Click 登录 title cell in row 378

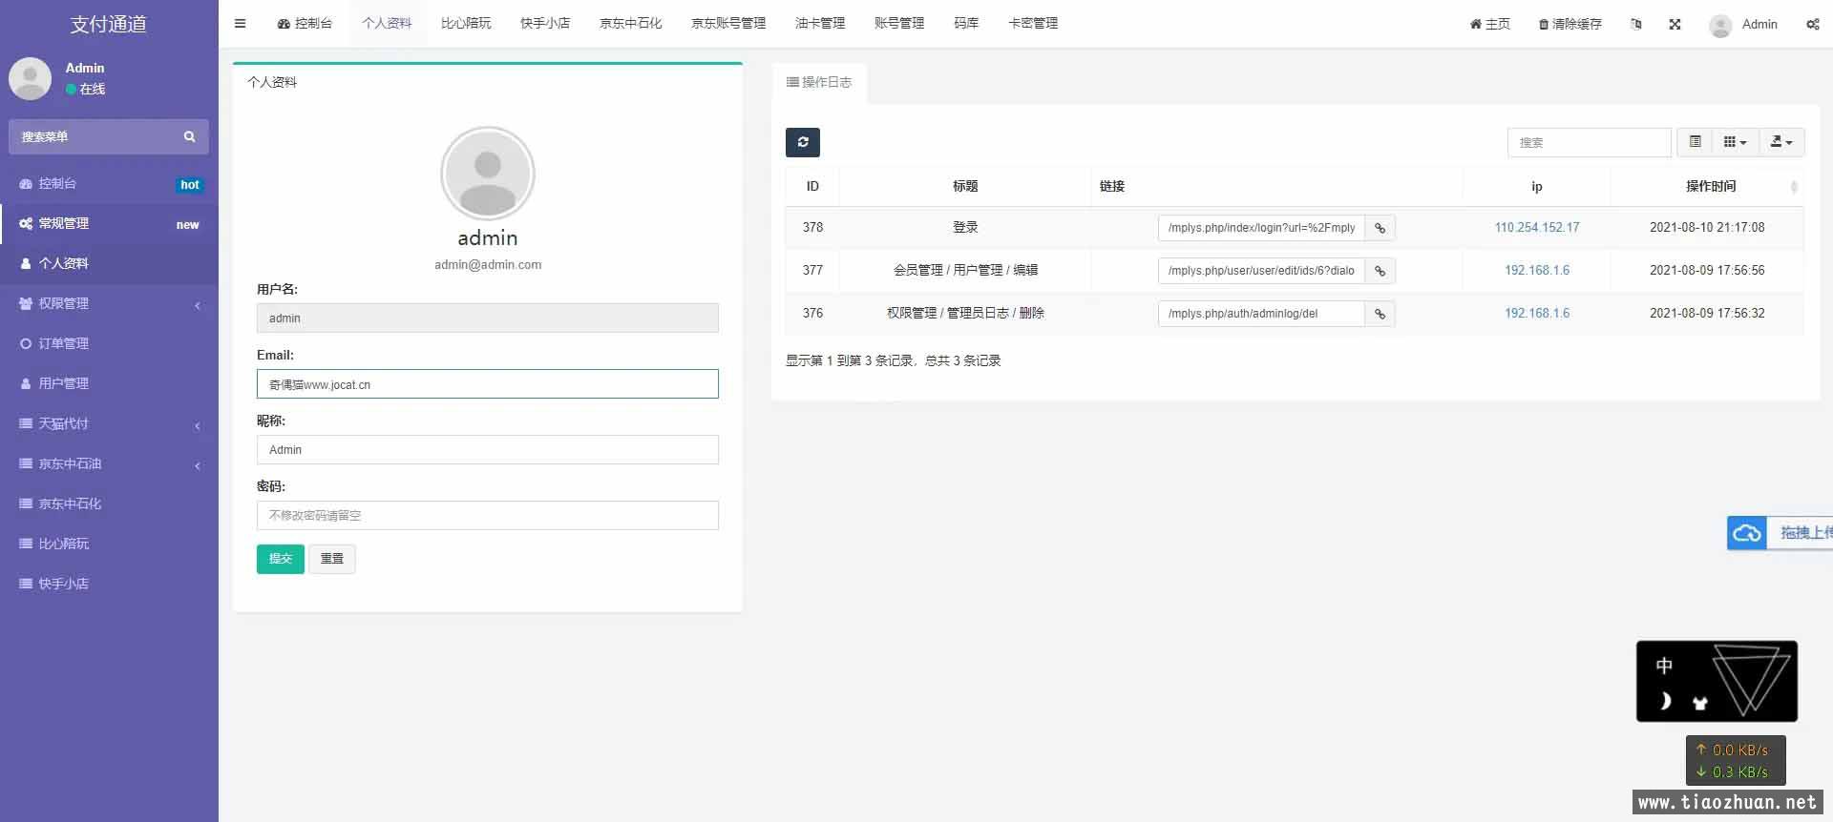pos(965,228)
